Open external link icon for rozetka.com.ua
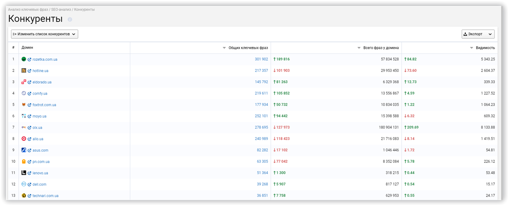This screenshot has width=509, height=206. [29, 60]
